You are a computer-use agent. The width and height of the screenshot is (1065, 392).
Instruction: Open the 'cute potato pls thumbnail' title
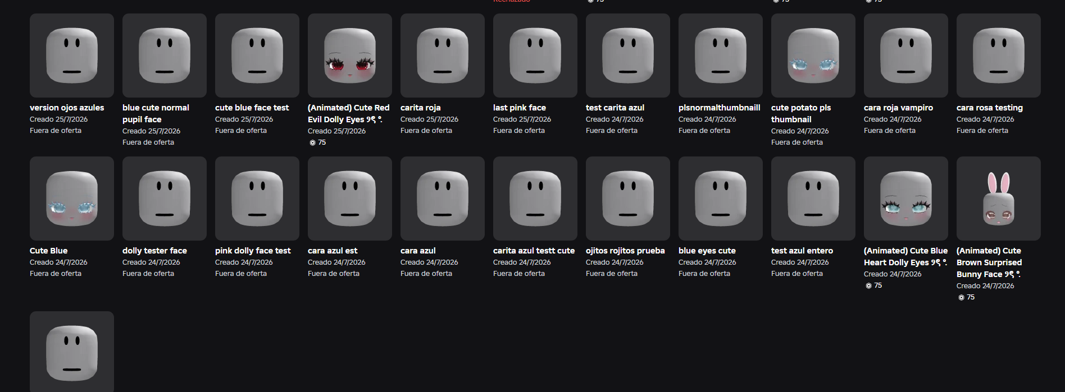tap(801, 113)
